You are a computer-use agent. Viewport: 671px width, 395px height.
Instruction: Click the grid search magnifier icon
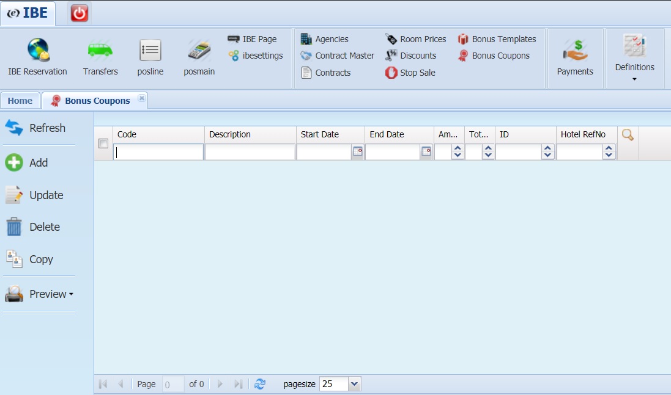coord(628,135)
